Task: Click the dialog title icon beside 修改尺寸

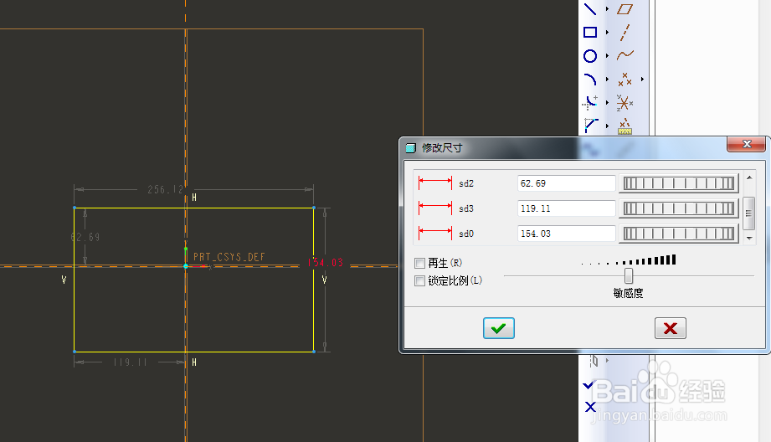Action: 410,148
